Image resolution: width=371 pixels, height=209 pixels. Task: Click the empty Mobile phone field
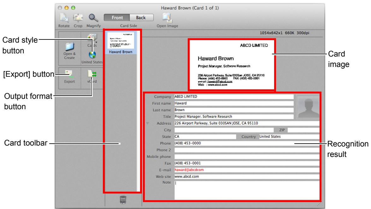pyautogui.click(x=247, y=157)
